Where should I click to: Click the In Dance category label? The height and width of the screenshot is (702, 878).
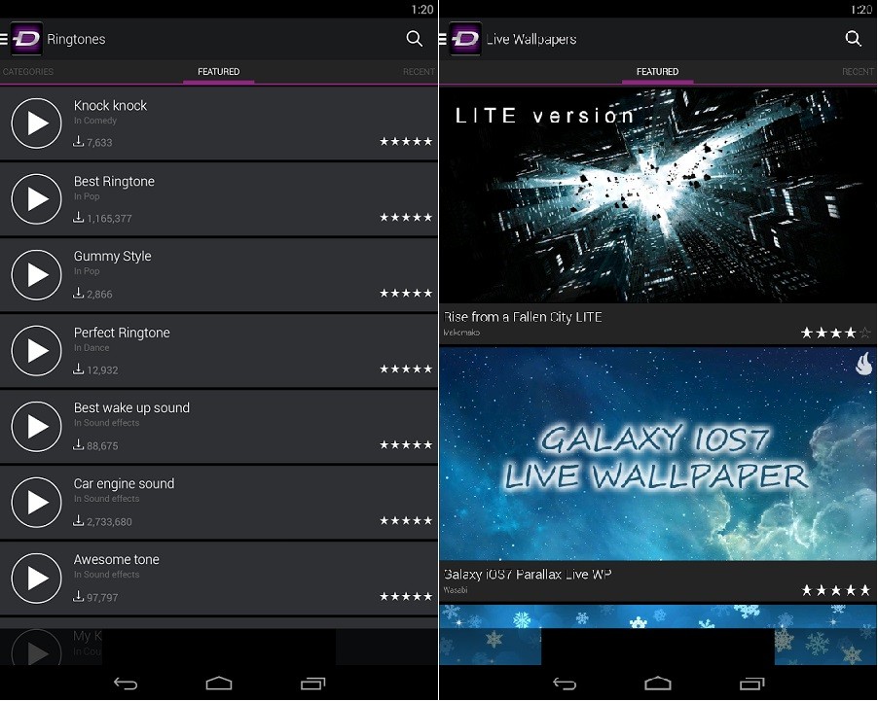click(91, 348)
